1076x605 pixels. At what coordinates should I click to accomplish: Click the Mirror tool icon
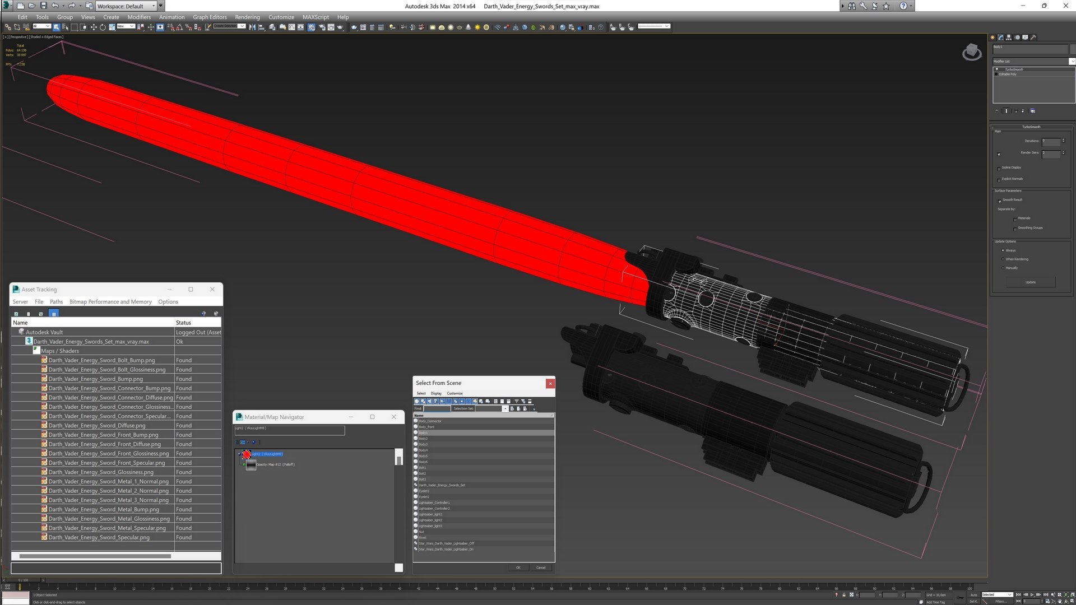[252, 27]
